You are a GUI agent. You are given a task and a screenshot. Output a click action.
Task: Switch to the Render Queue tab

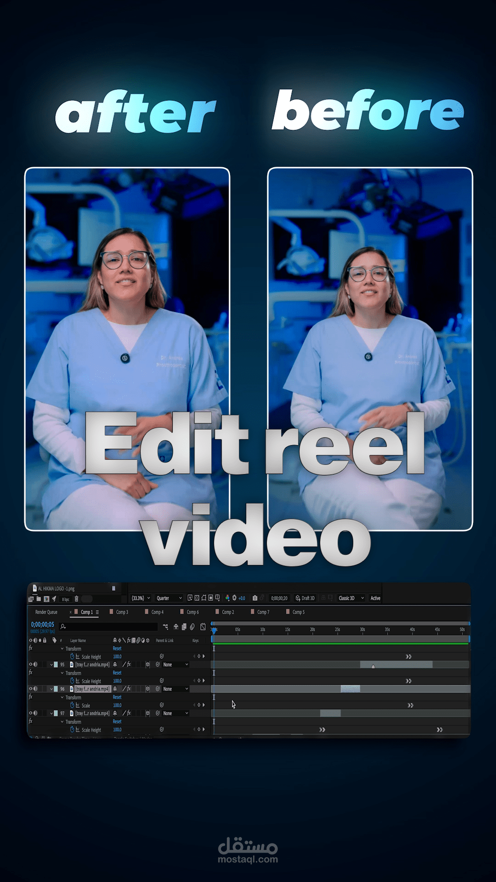[x=46, y=612]
